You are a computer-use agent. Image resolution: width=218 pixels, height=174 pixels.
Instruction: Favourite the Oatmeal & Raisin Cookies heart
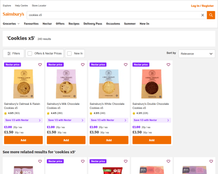tap(40, 65)
